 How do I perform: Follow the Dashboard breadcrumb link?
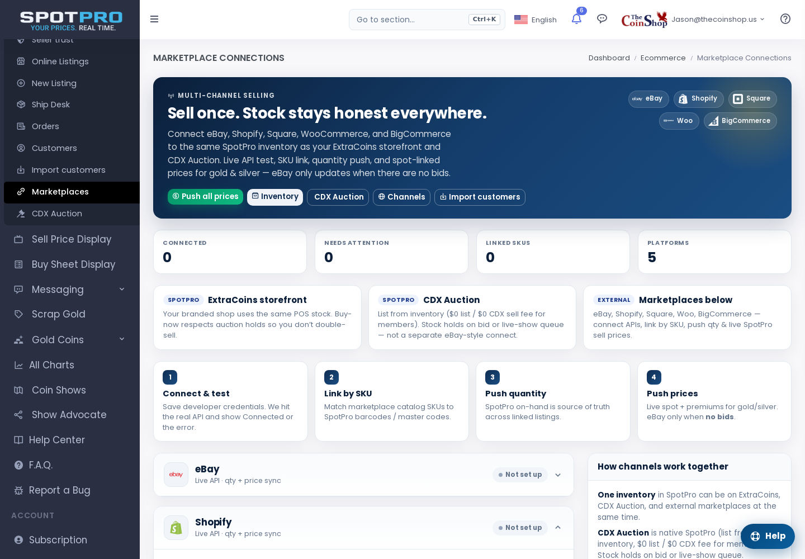(x=609, y=58)
